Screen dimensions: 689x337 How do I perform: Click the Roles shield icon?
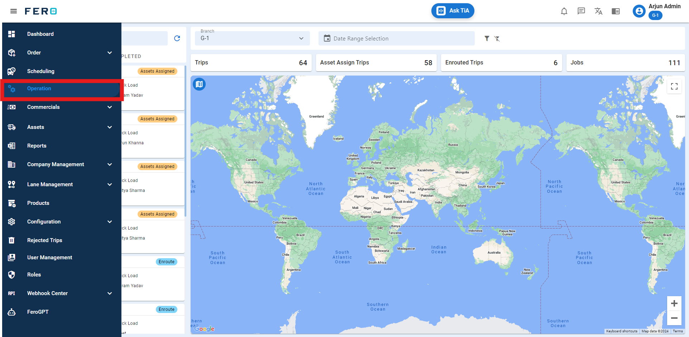[11, 275]
